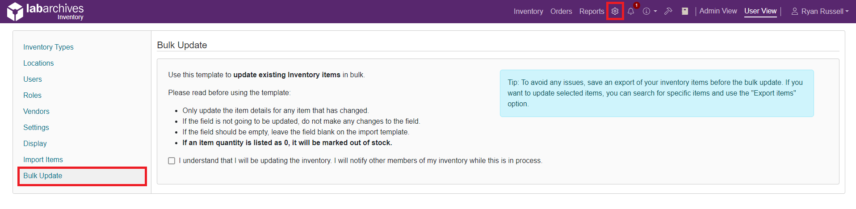The image size is (856, 209).
Task: Tick the 'I understand' confirmation checkbox
Action: point(172,161)
